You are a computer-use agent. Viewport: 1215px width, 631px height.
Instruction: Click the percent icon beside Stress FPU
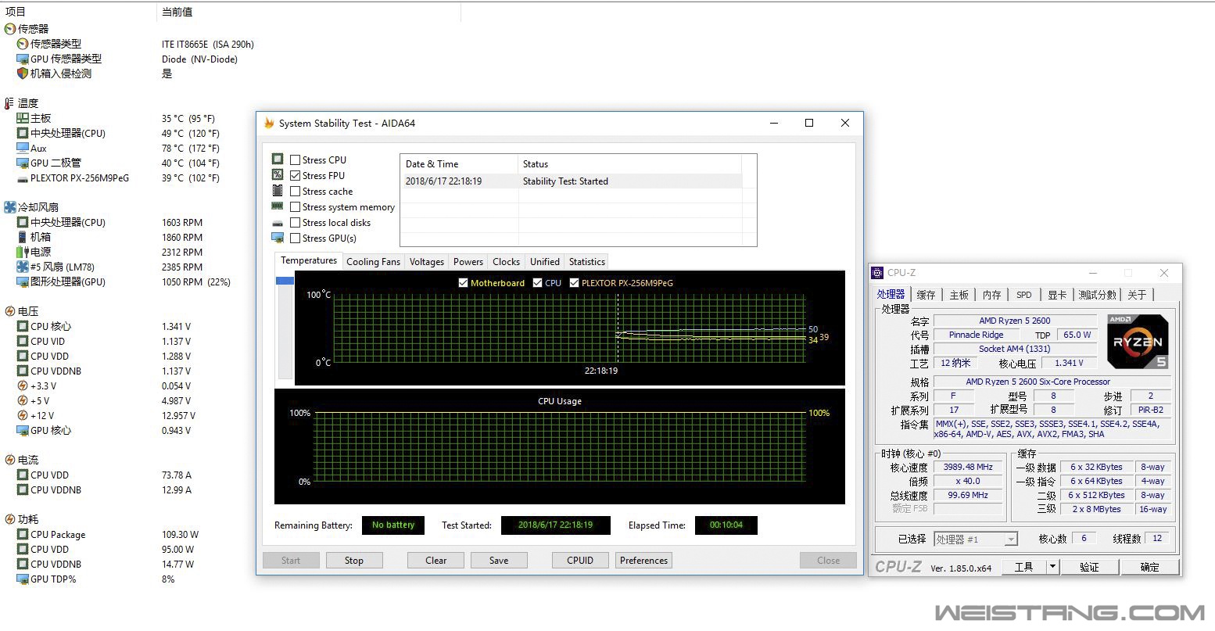(x=278, y=175)
